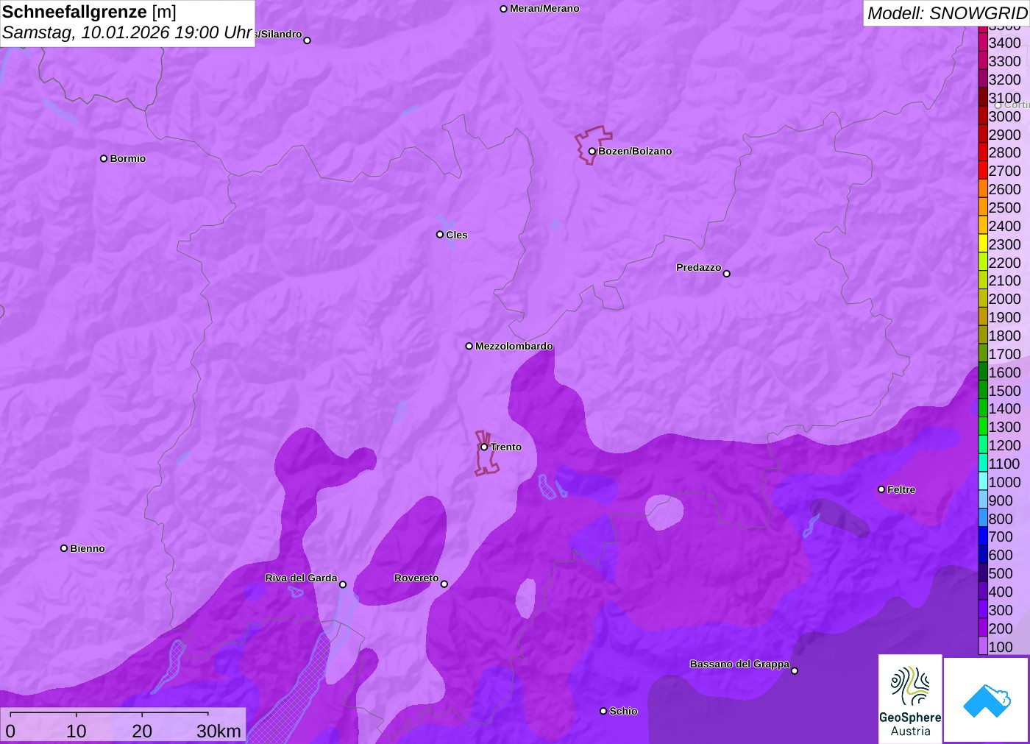Screen dimensions: 1030x744
Task: Click the Riva del Garda label
Action: 301,578
